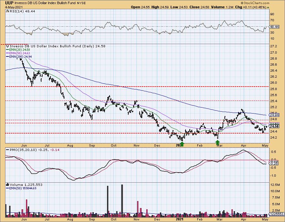Image resolution: width=285 pixels, height=222 pixels.
Task: Click the Low 24.53 value
Action: pyautogui.click(x=179, y=7)
